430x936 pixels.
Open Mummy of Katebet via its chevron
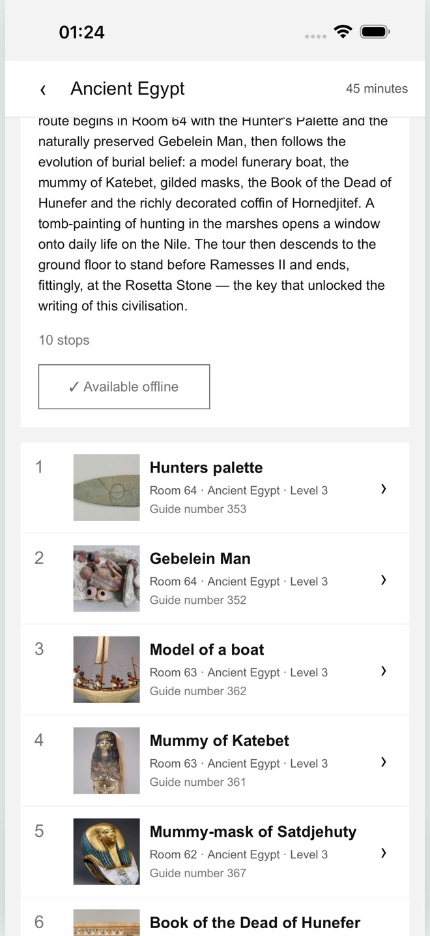(384, 761)
